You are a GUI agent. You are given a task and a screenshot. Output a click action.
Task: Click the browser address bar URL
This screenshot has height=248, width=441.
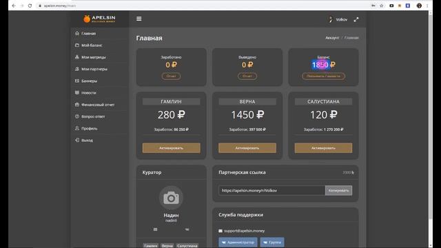60,6
